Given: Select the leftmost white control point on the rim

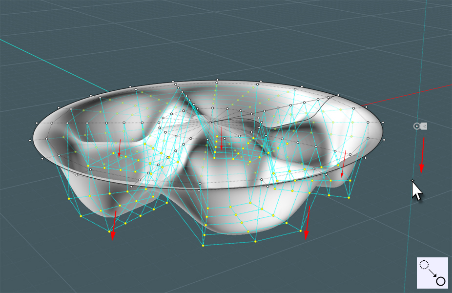Looking at the screenshot, I should [30, 141].
